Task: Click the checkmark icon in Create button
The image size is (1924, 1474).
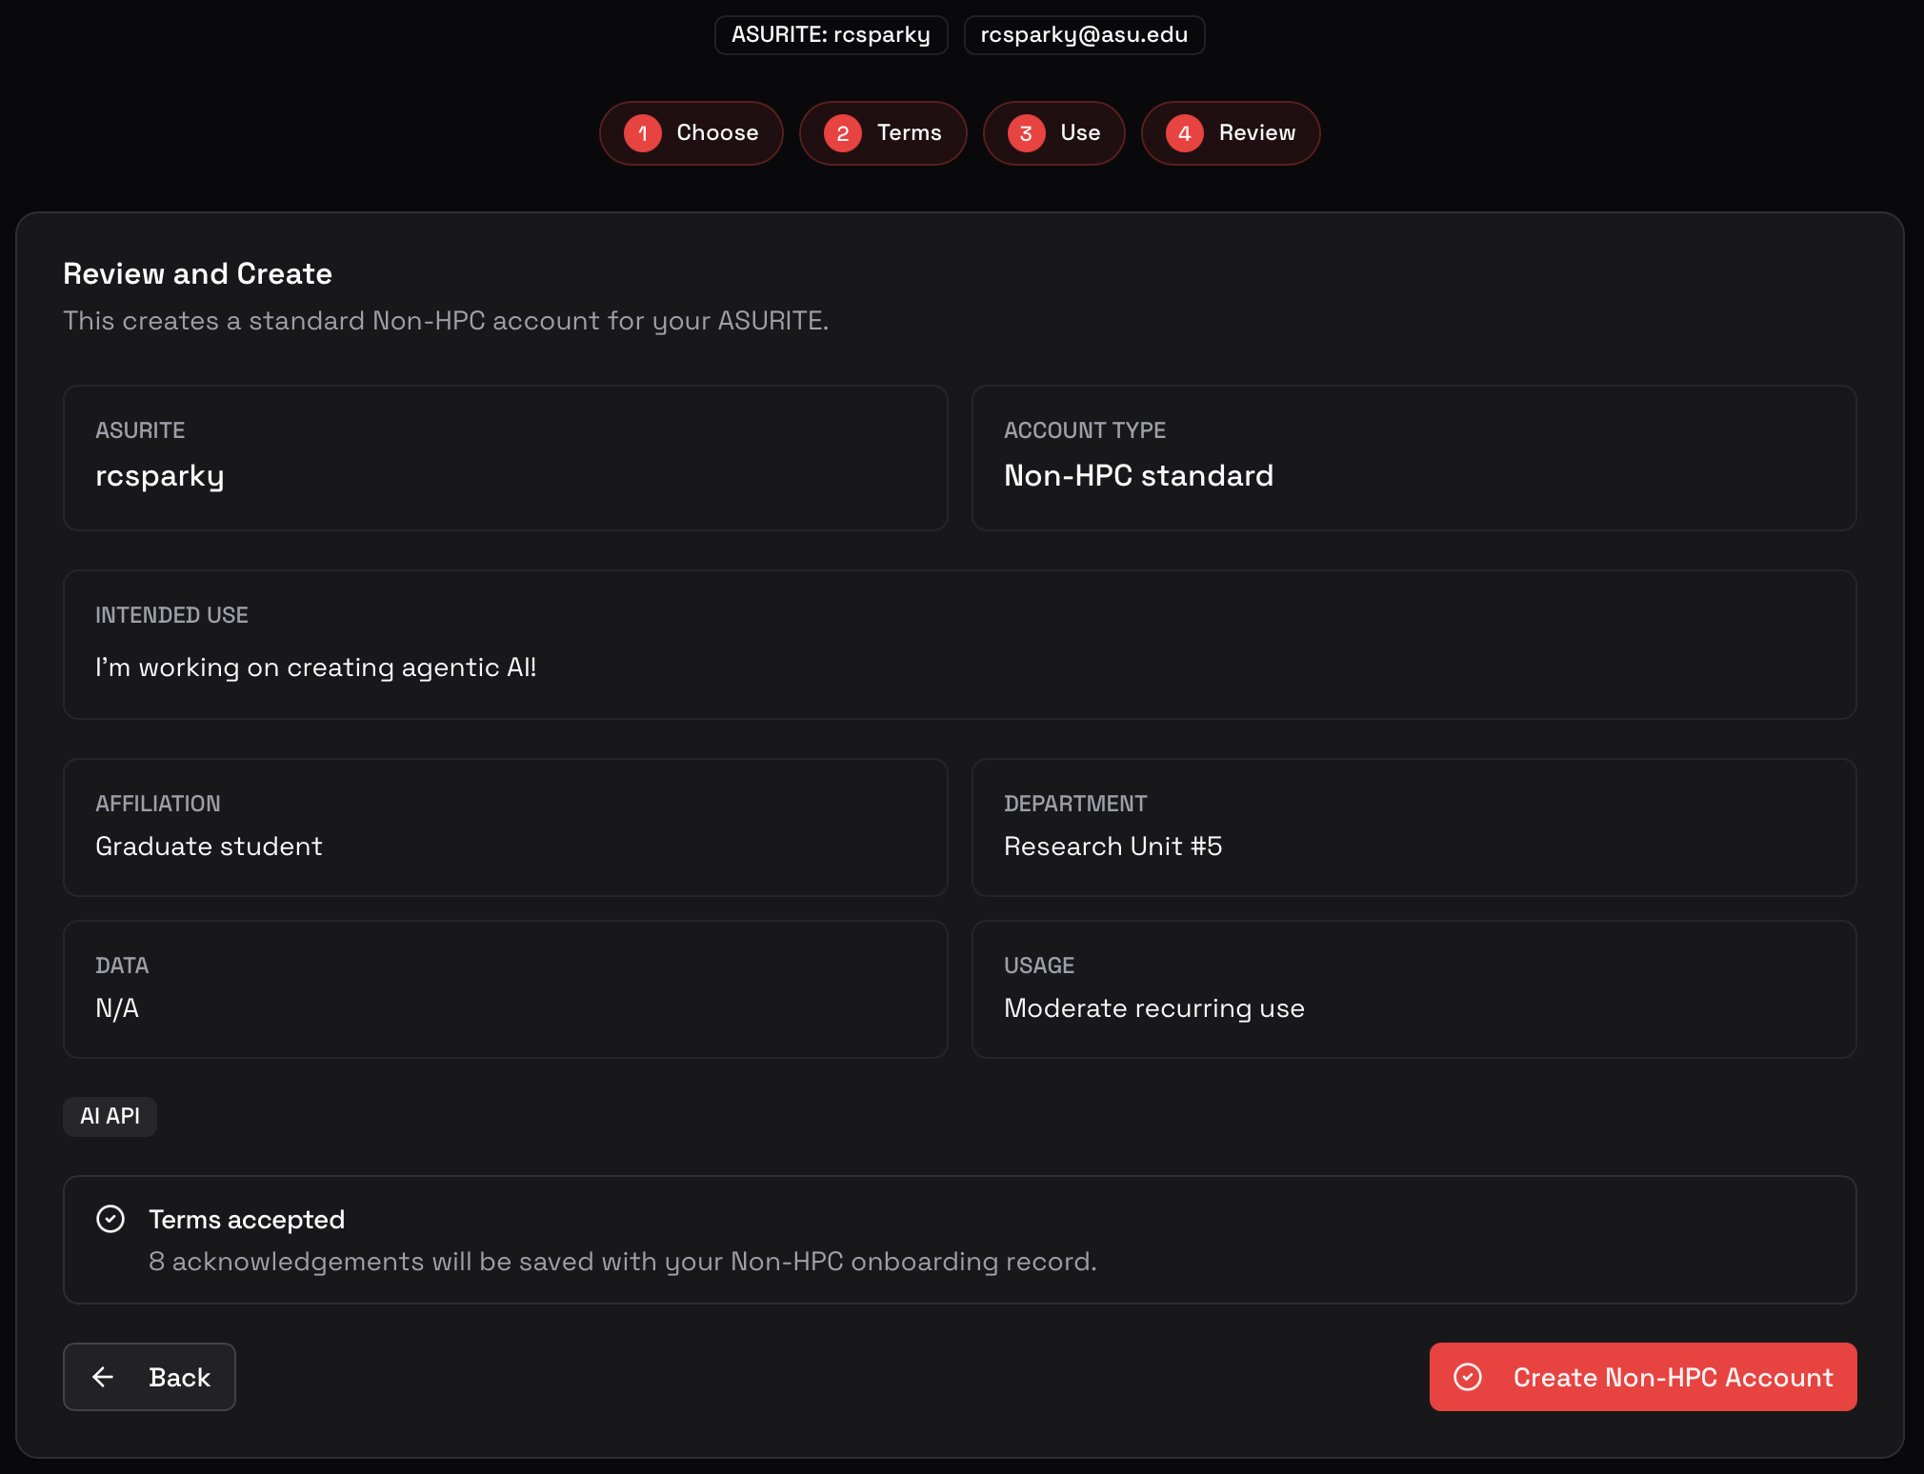Action: pyautogui.click(x=1468, y=1377)
